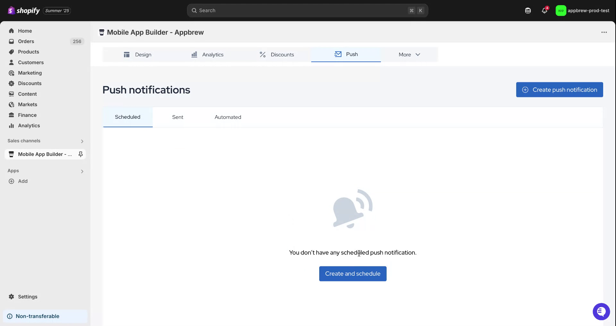This screenshot has height=326, width=616.
Task: Select the Push tab
Action: (x=346, y=54)
